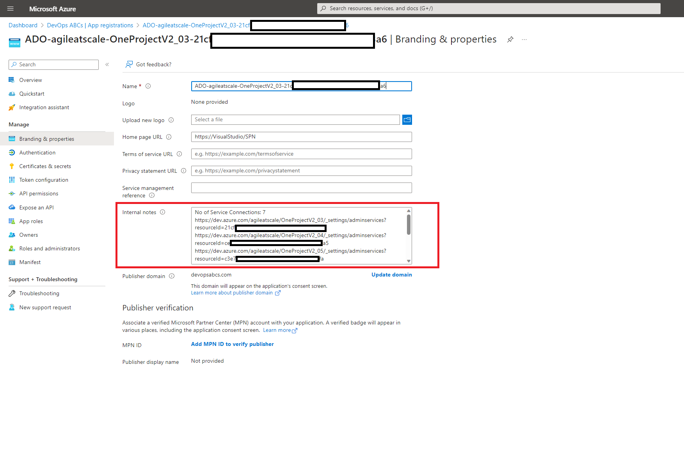684x452 pixels.
Task: Go to DevOps ABCs App registrations breadcrumb
Action: [x=90, y=25]
